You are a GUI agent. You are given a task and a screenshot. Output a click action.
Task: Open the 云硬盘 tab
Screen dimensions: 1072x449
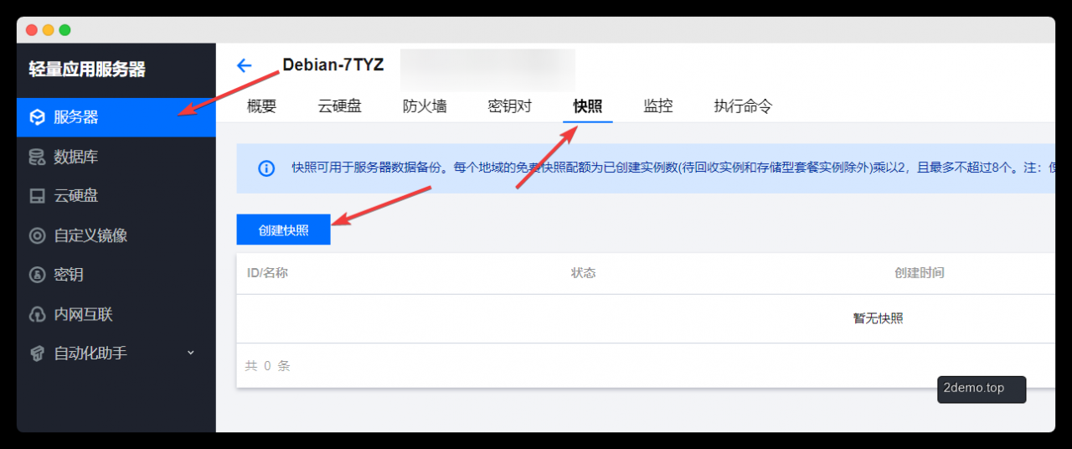[x=340, y=106]
